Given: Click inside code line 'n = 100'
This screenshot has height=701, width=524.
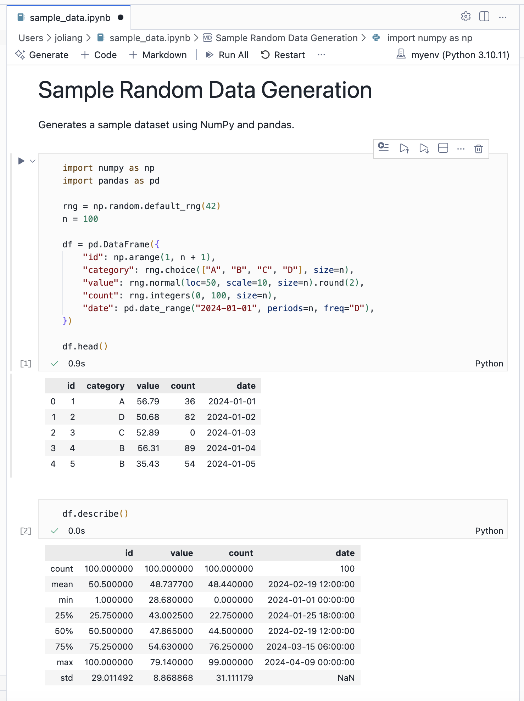Looking at the screenshot, I should 80,219.
